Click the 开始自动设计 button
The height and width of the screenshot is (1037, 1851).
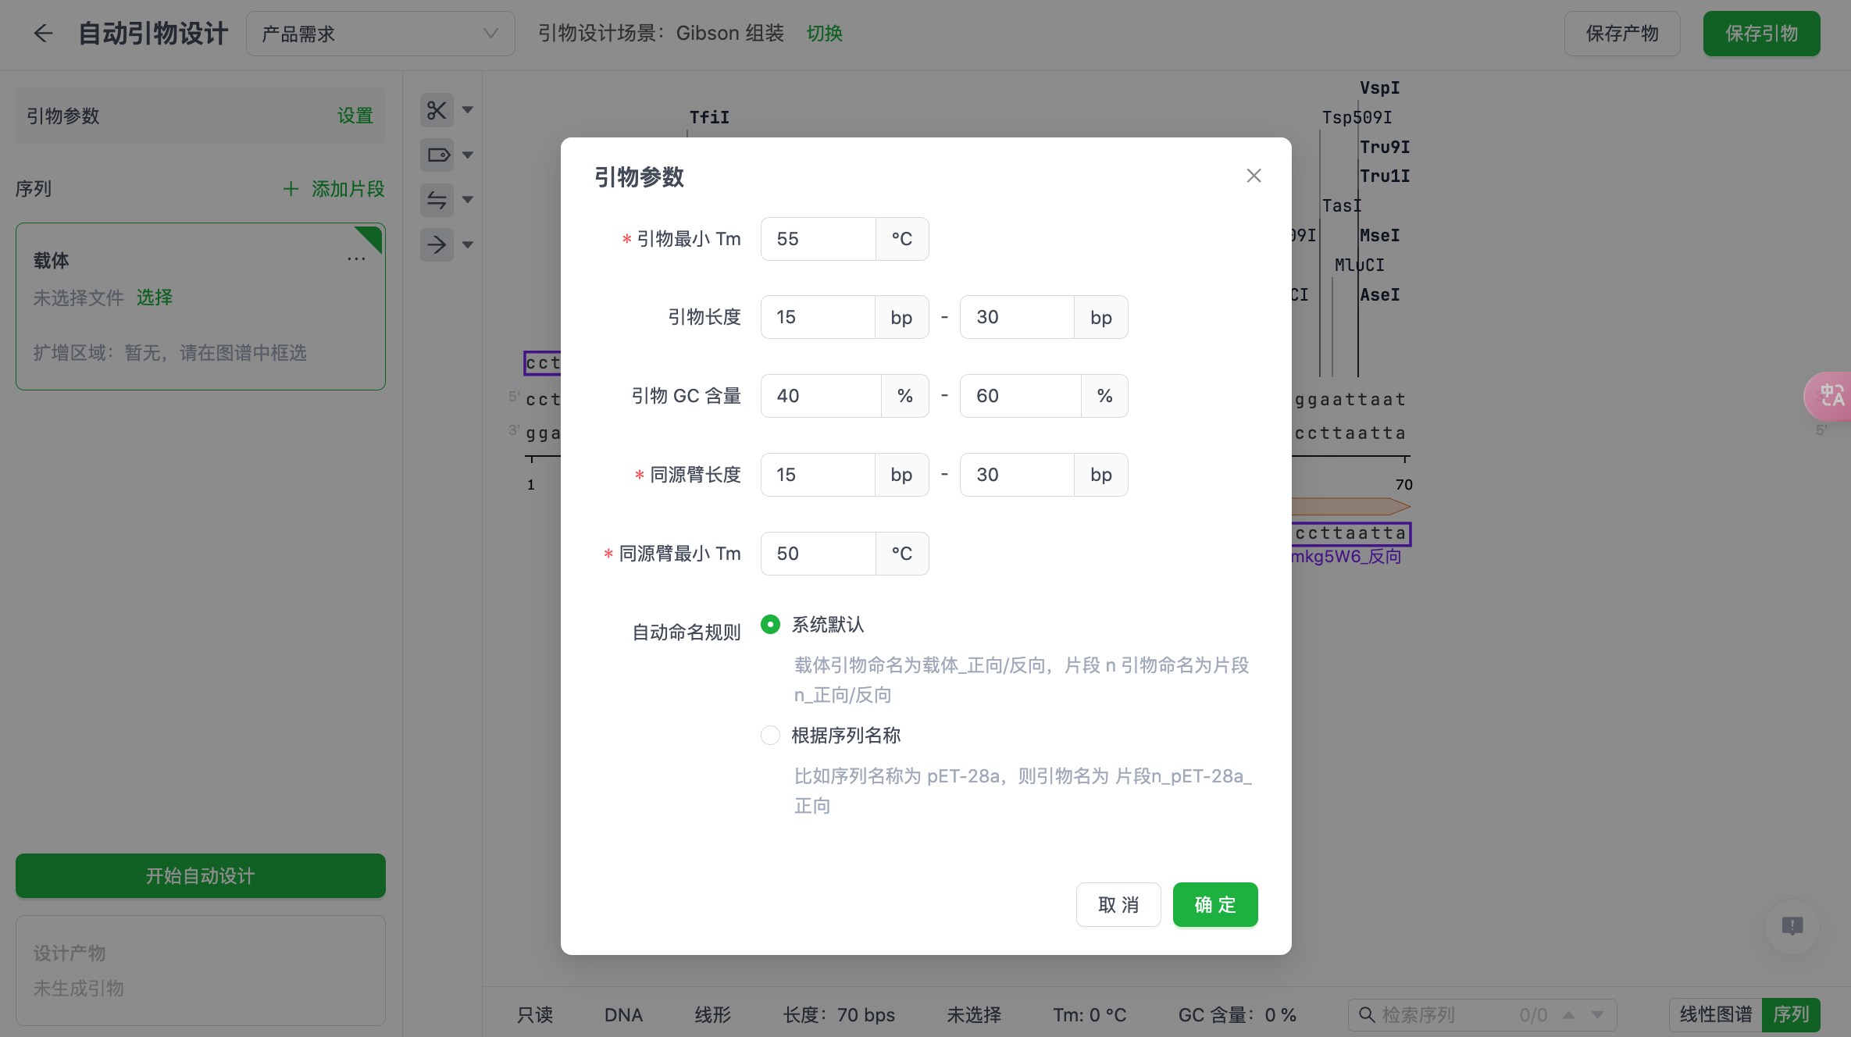point(200,875)
